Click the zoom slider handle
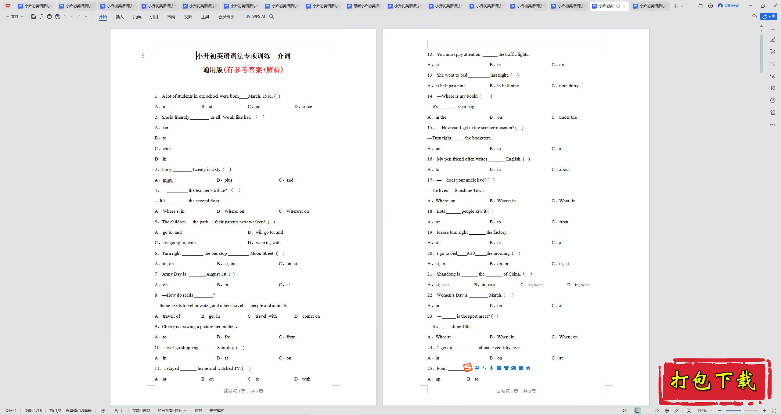This screenshot has height=415, width=781. pos(742,411)
